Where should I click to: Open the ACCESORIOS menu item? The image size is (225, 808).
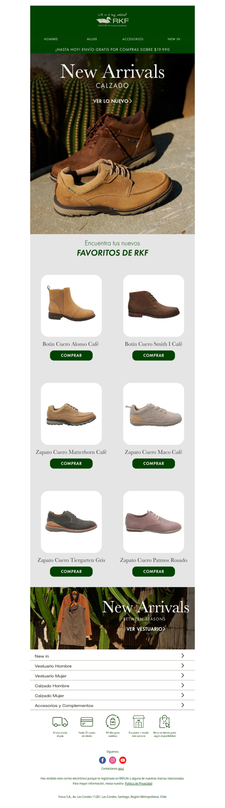[x=133, y=39]
